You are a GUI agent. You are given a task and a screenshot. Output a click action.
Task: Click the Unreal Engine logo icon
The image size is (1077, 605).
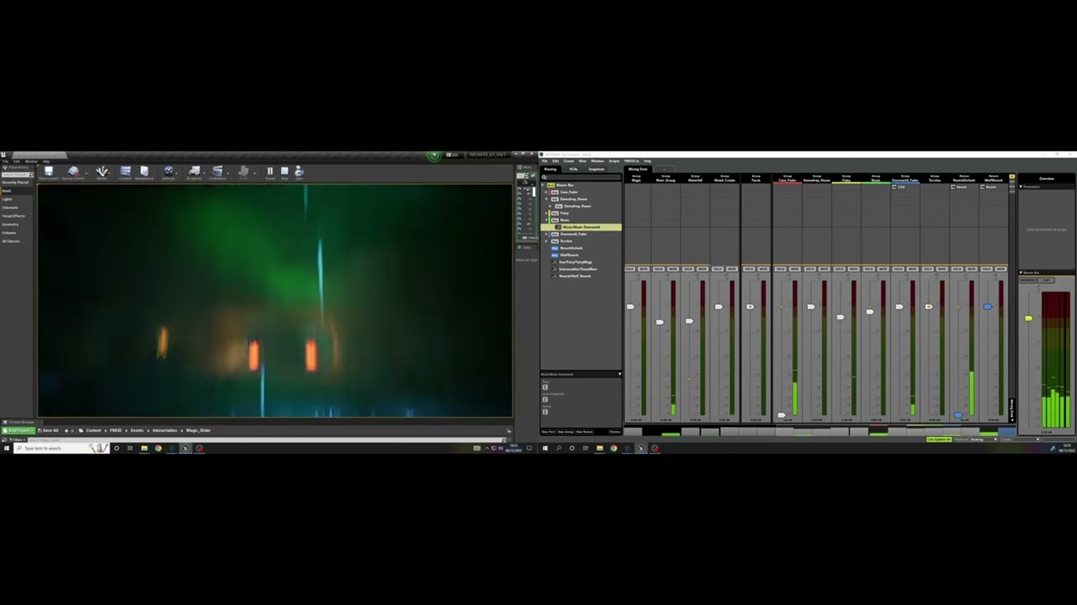(x=3, y=155)
